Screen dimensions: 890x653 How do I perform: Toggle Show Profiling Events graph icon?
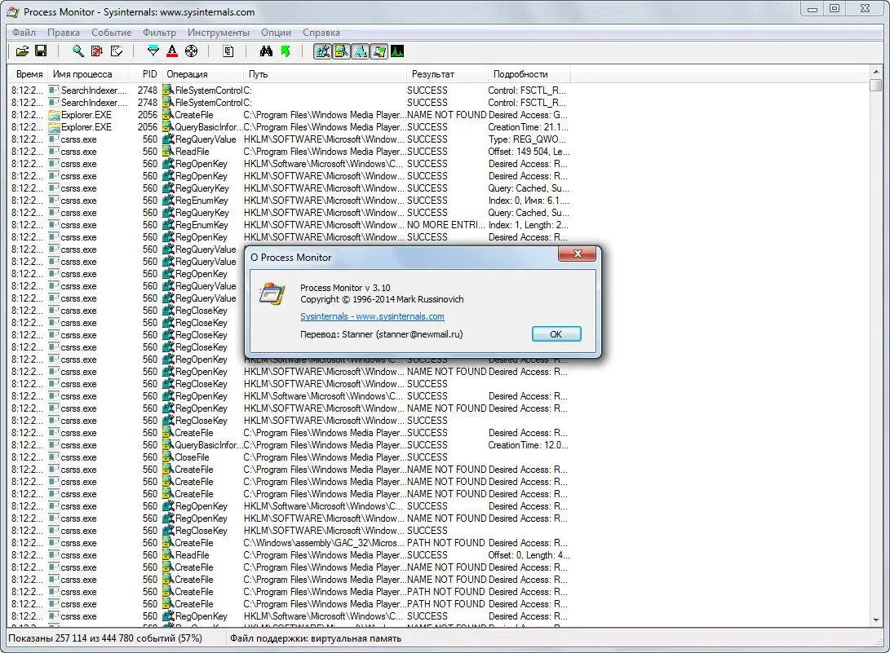(397, 51)
